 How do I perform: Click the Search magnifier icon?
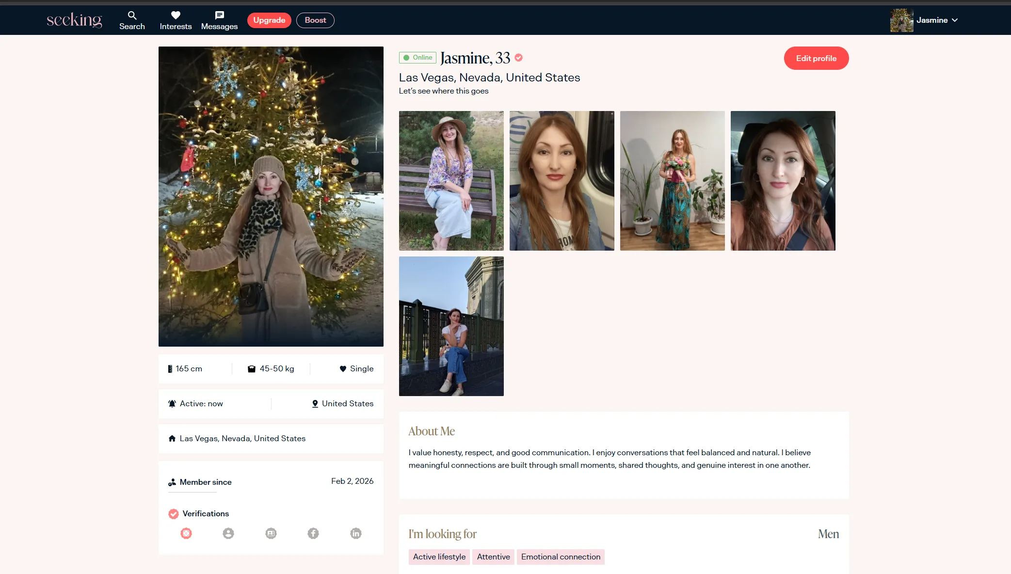point(132,16)
